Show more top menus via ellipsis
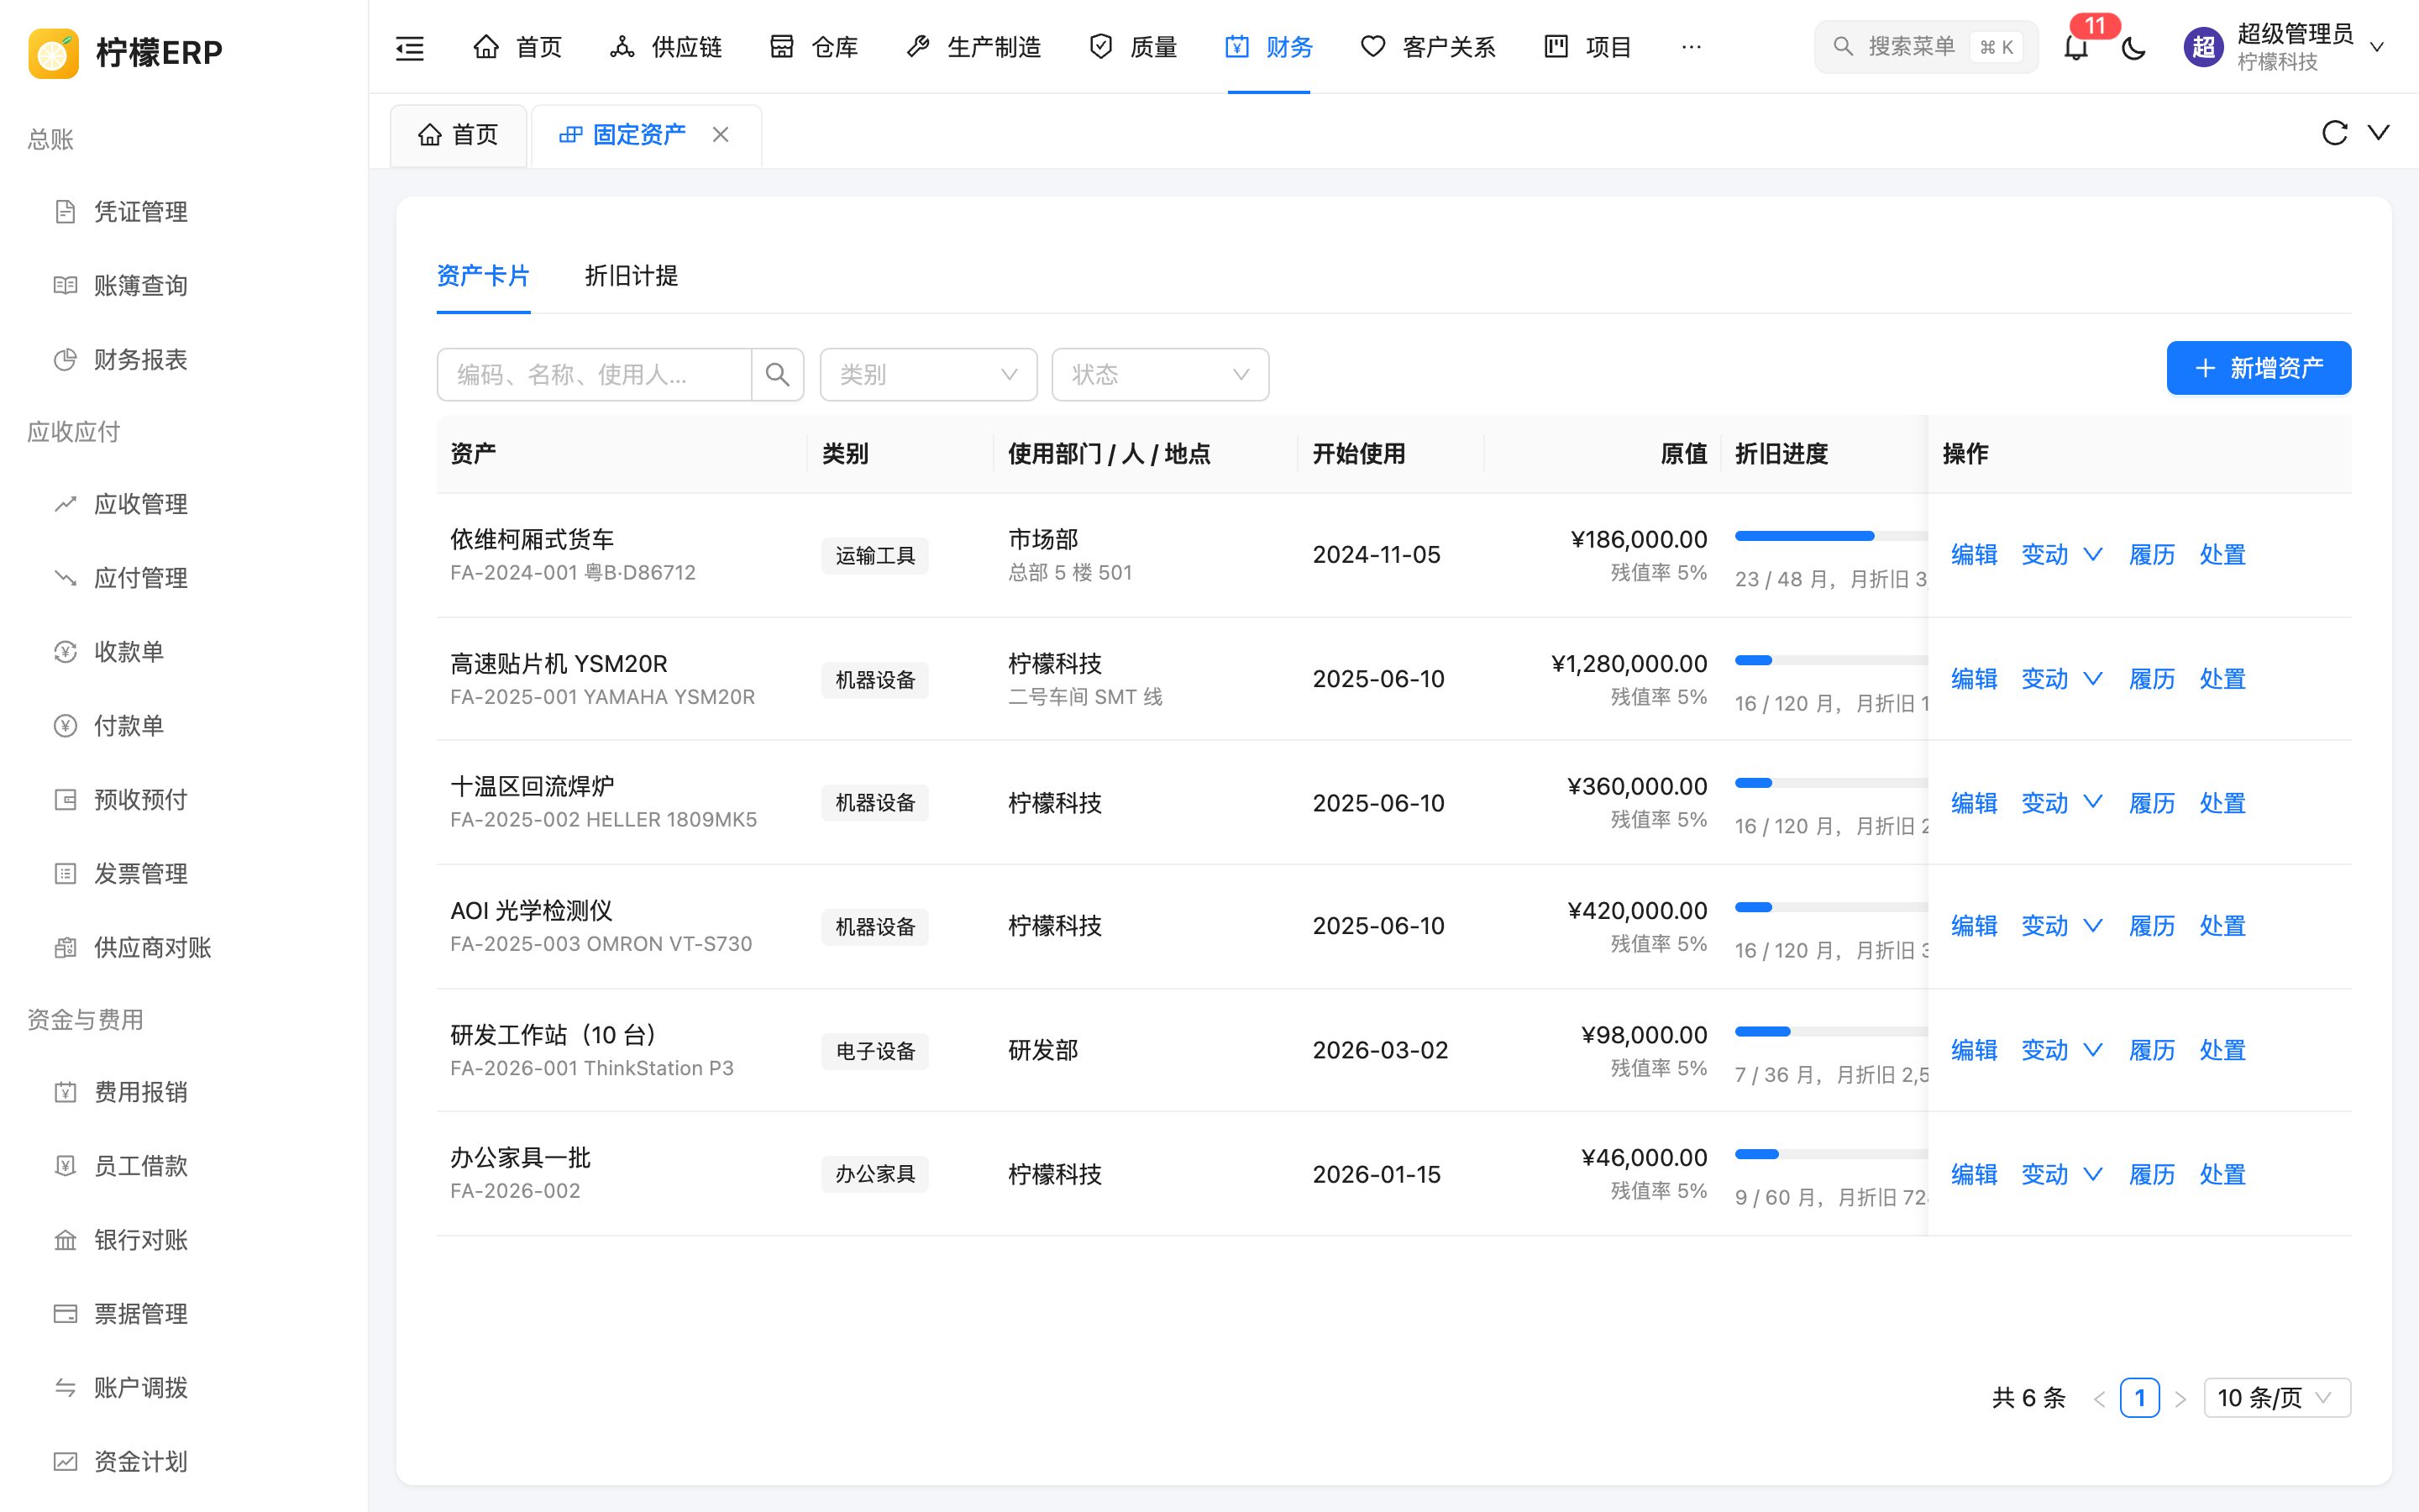Viewport: 2419px width, 1512px height. coord(1692,47)
